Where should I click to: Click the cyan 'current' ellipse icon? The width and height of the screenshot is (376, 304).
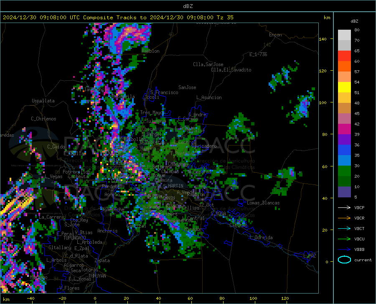pyautogui.click(x=344, y=260)
